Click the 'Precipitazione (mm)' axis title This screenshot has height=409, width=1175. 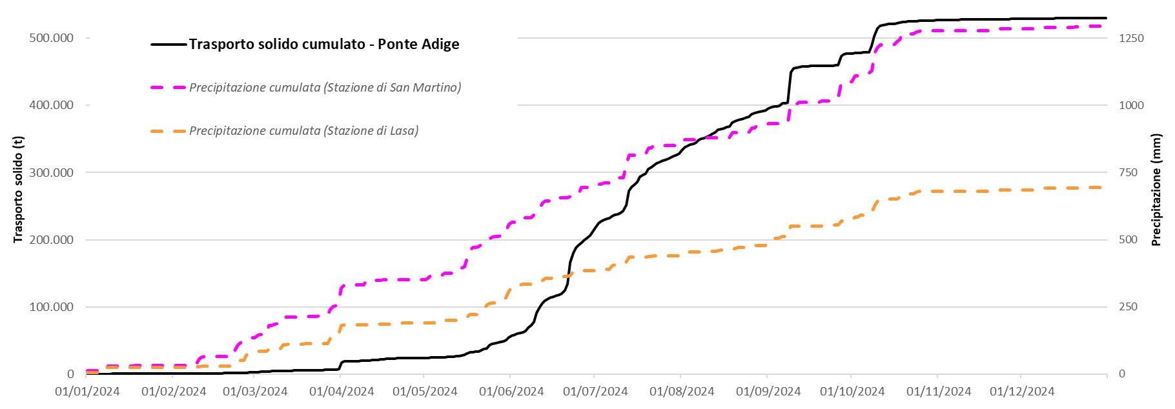tap(1156, 190)
